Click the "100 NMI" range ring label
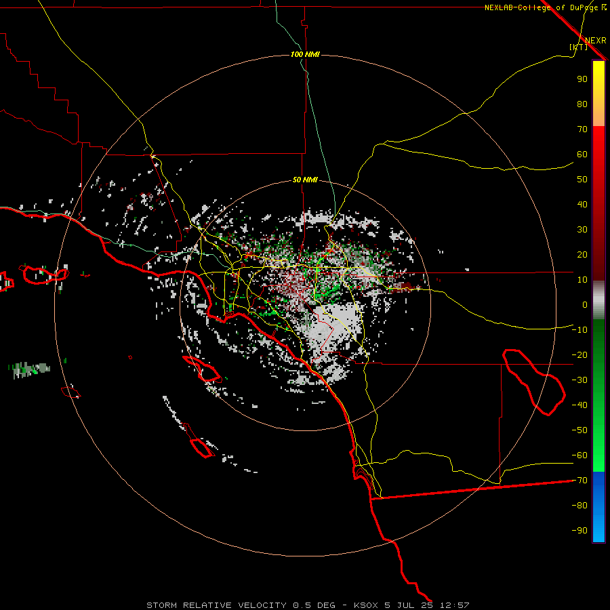 (x=305, y=54)
